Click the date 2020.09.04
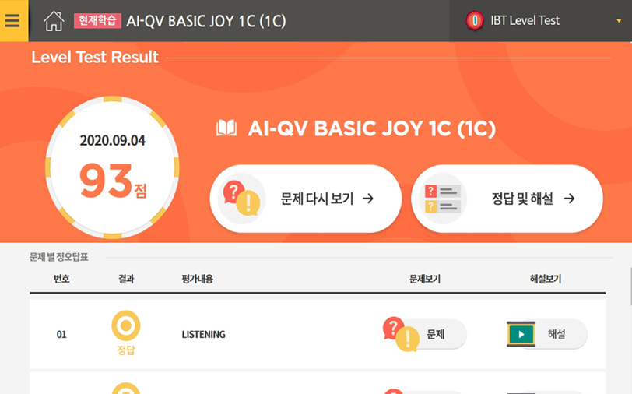The width and height of the screenshot is (632, 394). point(112,141)
